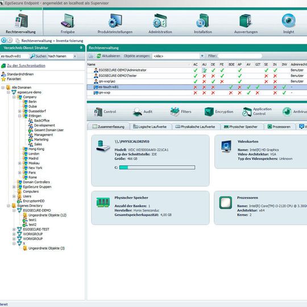Expand the Paris tree node

[19, 172]
